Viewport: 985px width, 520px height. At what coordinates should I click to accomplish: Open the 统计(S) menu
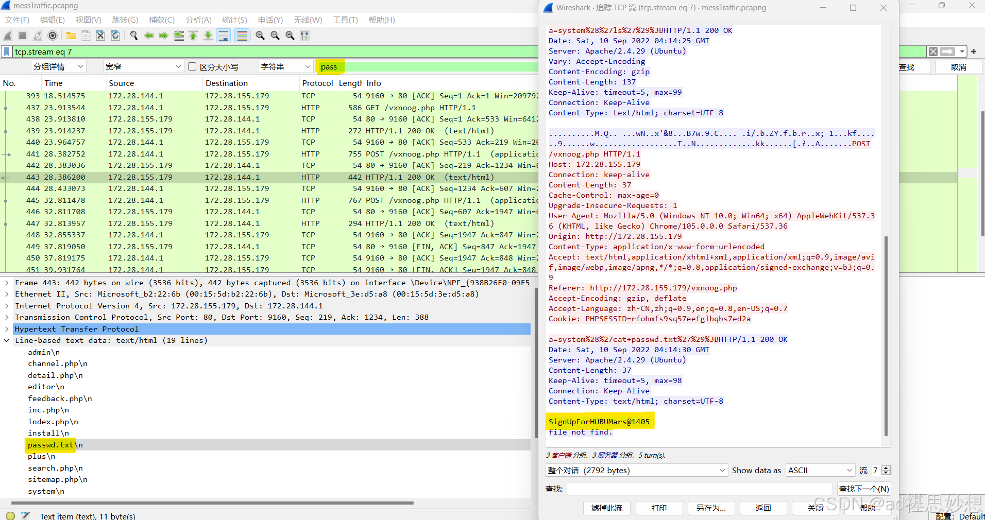234,20
